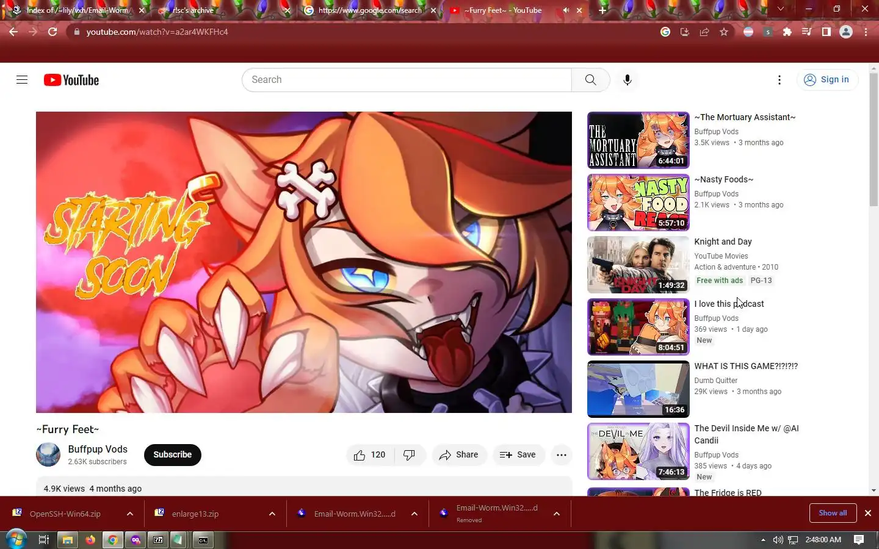
Task: Switch to google.com/search tab
Action: tap(369, 10)
